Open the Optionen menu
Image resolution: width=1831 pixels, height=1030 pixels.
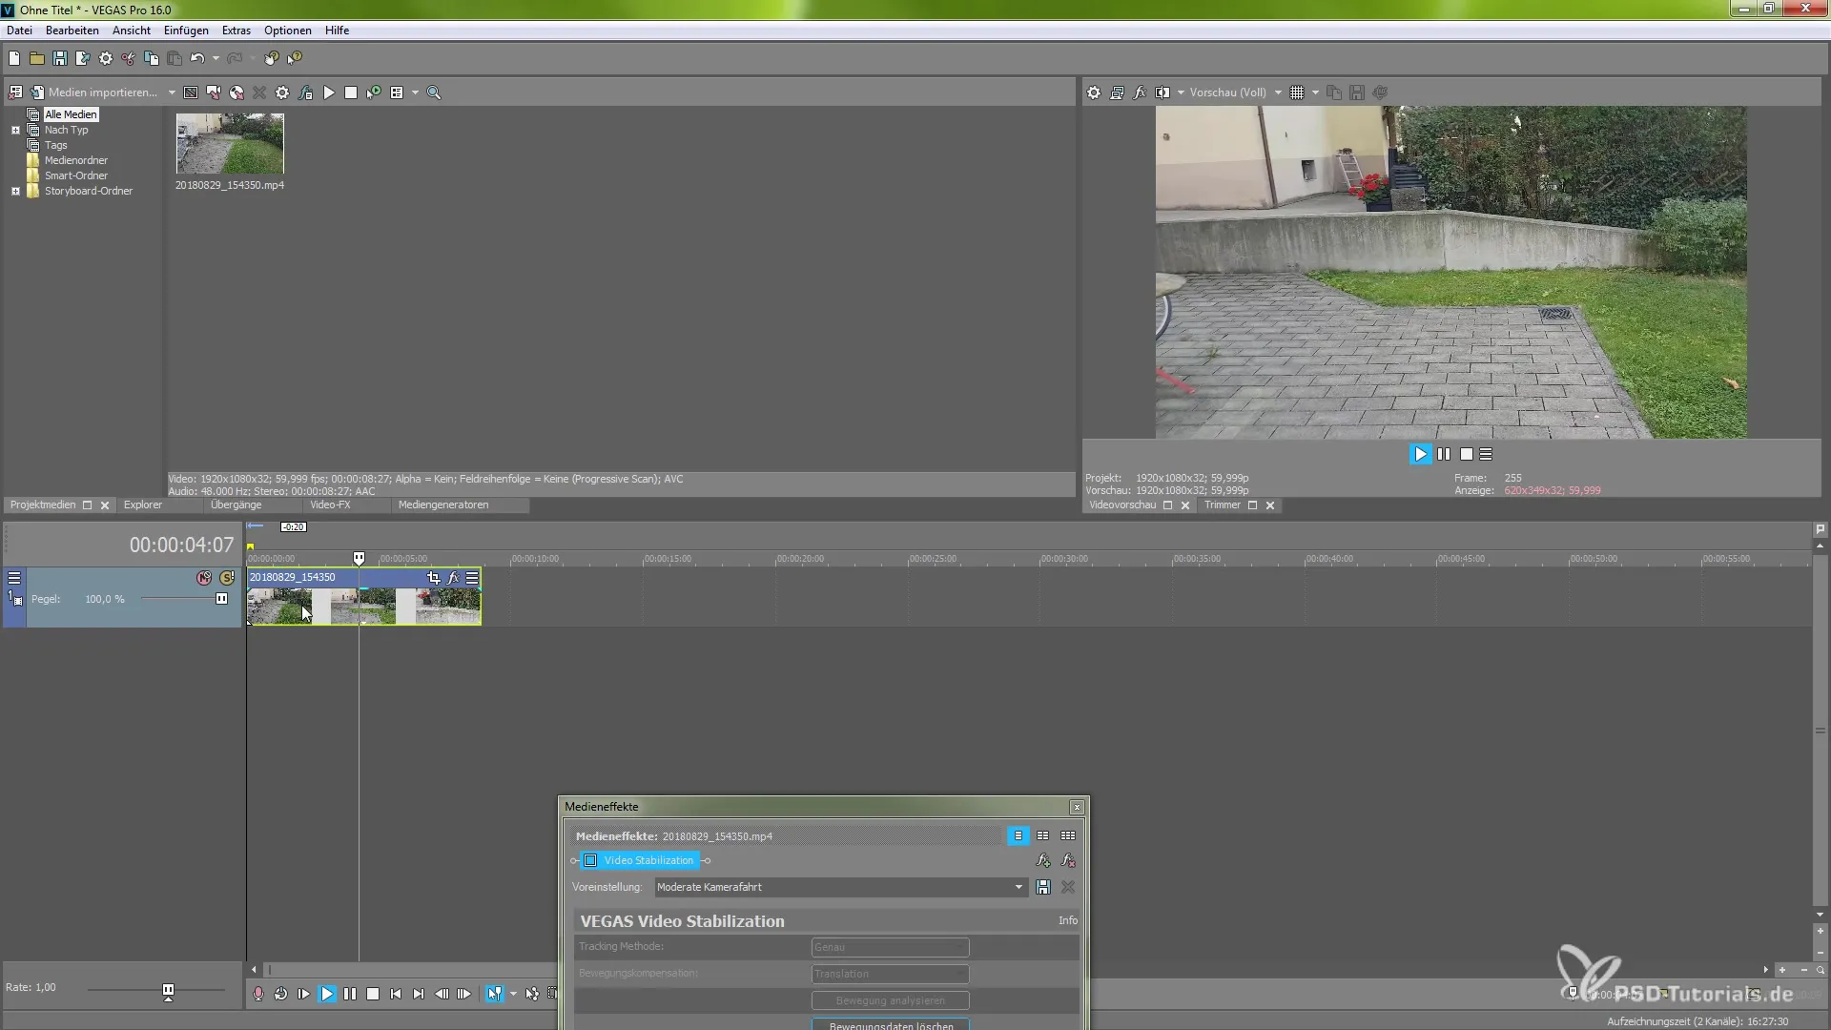[x=288, y=31]
